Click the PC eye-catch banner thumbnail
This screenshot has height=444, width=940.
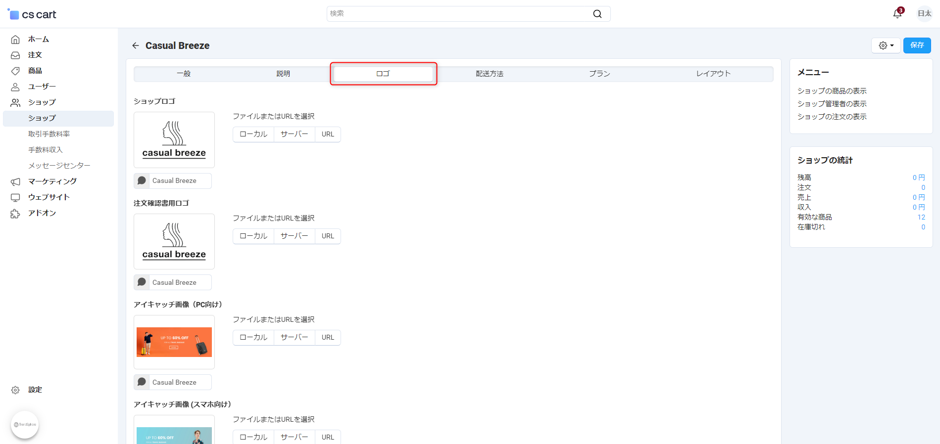[174, 342]
